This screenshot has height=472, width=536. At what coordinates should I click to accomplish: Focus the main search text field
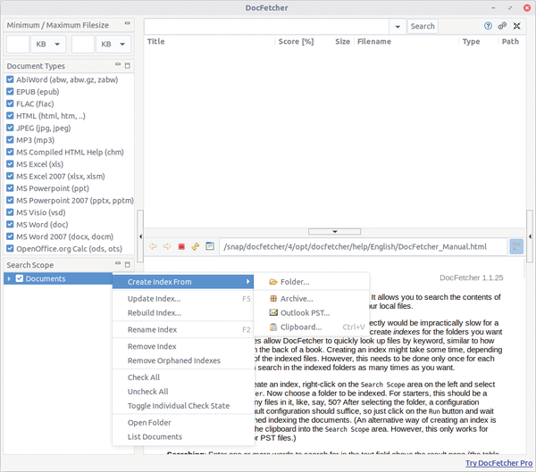click(x=266, y=26)
